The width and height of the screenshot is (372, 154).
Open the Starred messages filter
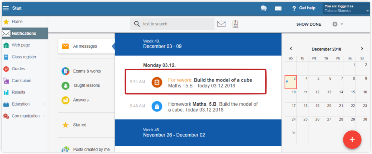(x=80, y=125)
